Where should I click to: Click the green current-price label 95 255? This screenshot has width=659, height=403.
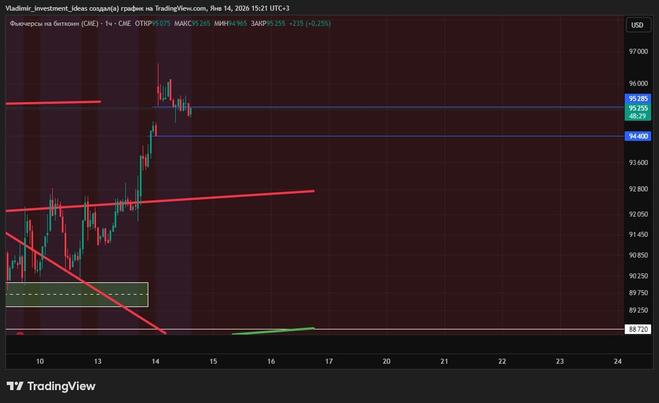tap(638, 108)
